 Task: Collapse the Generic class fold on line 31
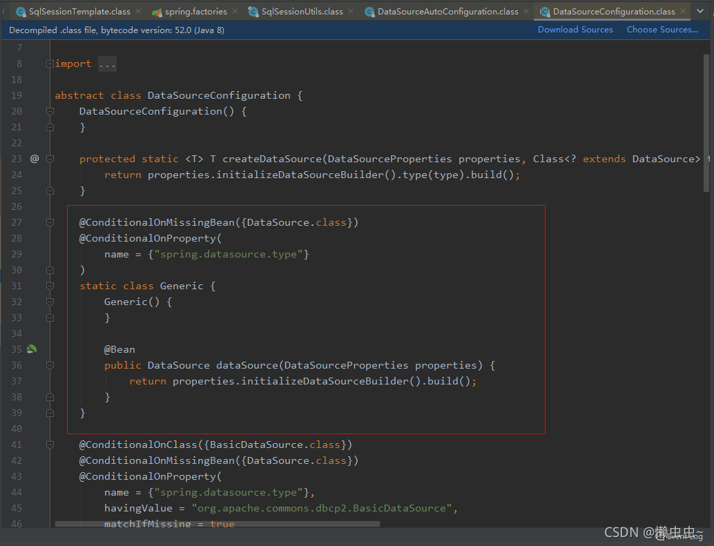pyautogui.click(x=50, y=286)
